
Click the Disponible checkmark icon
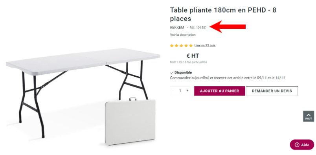[x=172, y=73]
